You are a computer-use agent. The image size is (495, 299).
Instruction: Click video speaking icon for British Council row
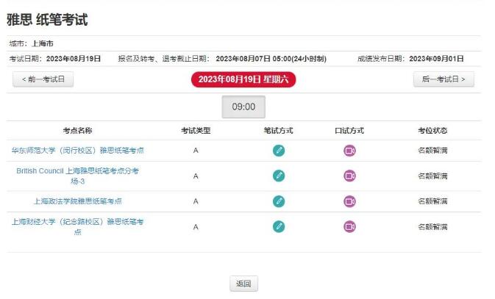click(349, 176)
